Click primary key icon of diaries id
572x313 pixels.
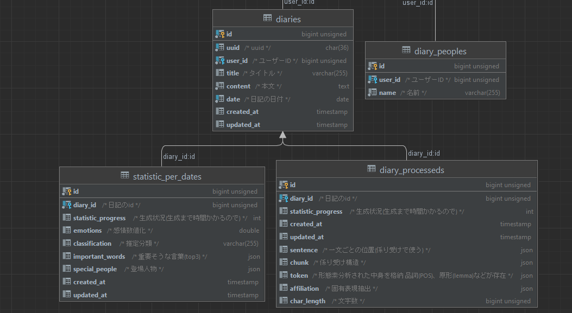click(x=219, y=34)
